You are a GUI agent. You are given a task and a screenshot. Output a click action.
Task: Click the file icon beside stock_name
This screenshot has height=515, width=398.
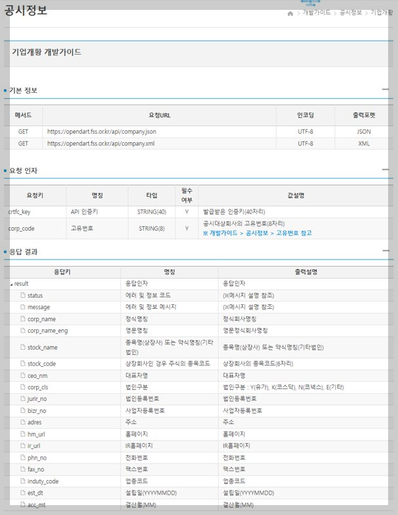(22, 347)
